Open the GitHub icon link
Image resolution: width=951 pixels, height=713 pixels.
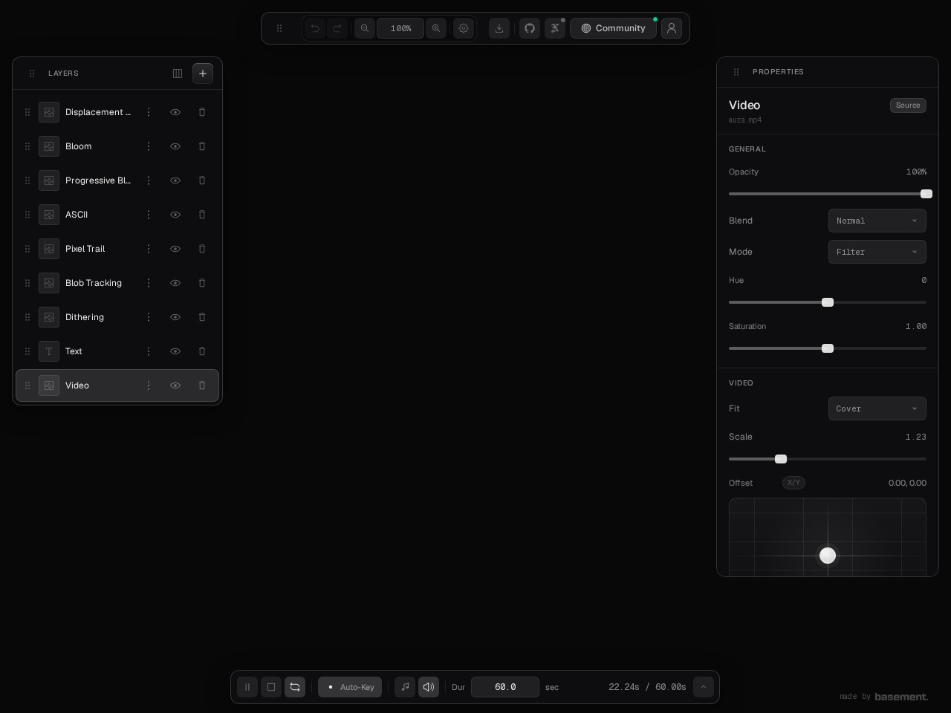point(530,28)
